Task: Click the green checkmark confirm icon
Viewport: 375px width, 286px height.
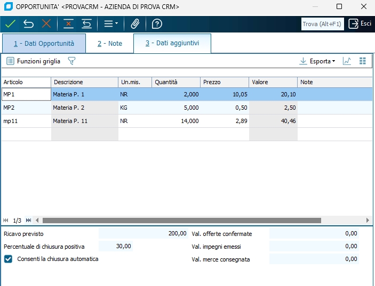Action: tap(10, 24)
